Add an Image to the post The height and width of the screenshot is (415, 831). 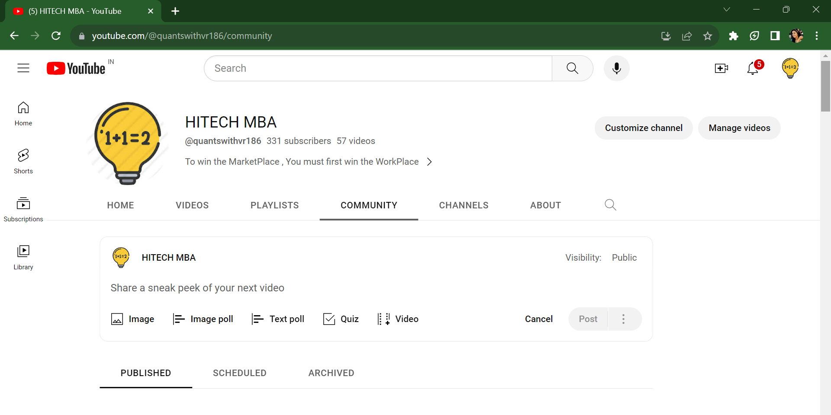[x=132, y=319]
